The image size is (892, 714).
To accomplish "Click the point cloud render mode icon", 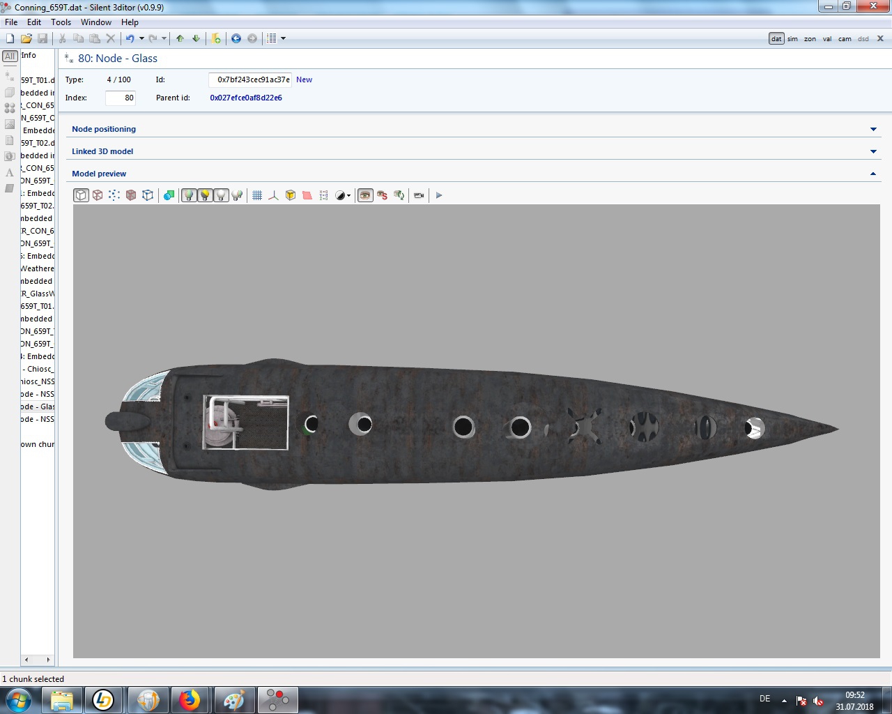I will tap(114, 195).
